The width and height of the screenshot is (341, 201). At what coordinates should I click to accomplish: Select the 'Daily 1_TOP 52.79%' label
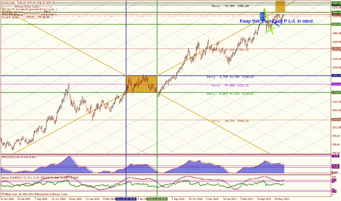[x=230, y=77]
